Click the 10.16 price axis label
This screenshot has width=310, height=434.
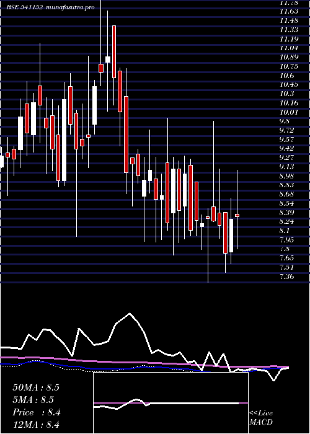pos(289,103)
